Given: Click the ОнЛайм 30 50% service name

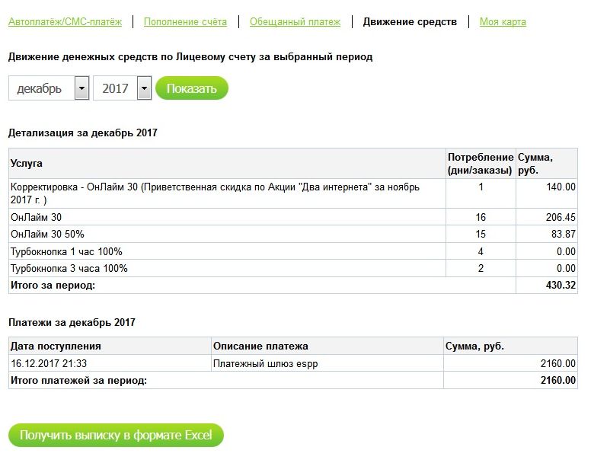Looking at the screenshot, I should 46,235.
